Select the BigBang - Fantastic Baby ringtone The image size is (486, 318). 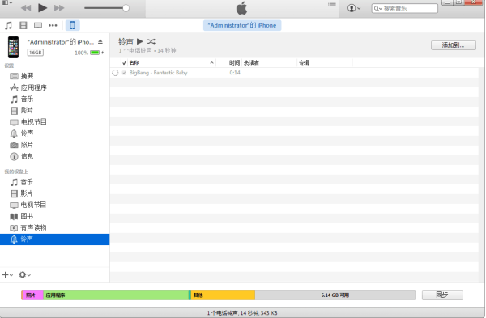click(158, 73)
